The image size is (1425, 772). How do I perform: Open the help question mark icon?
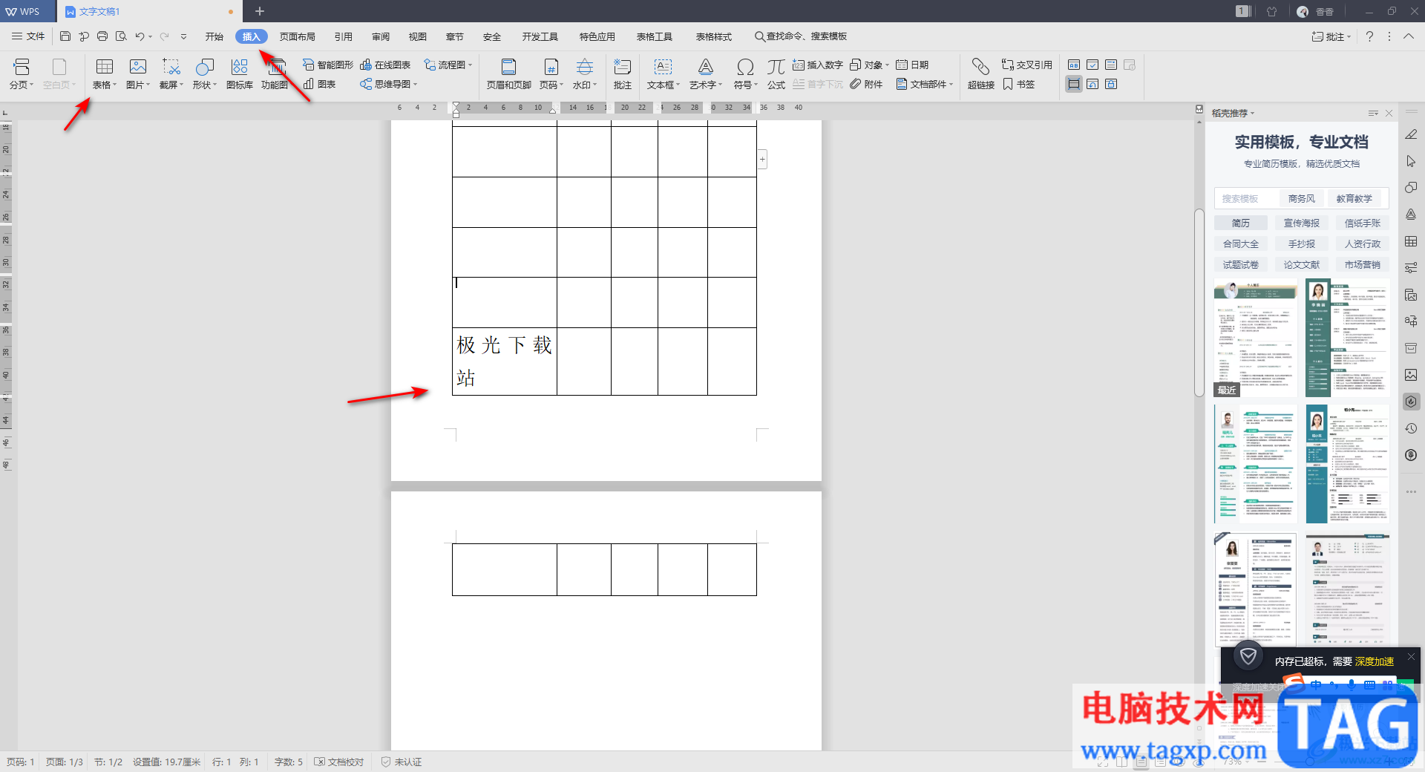coord(1369,36)
